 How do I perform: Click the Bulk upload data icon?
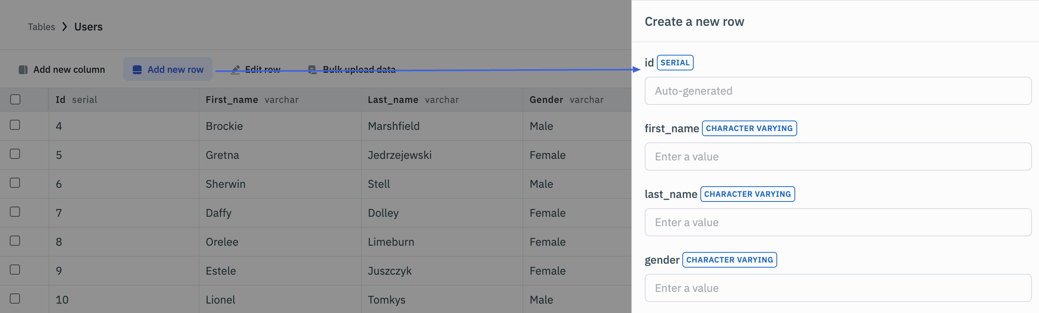click(312, 70)
